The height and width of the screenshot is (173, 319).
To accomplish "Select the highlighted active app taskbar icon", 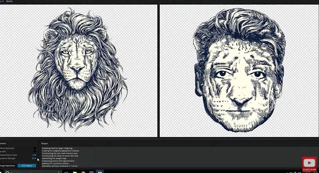I will point(99,172).
